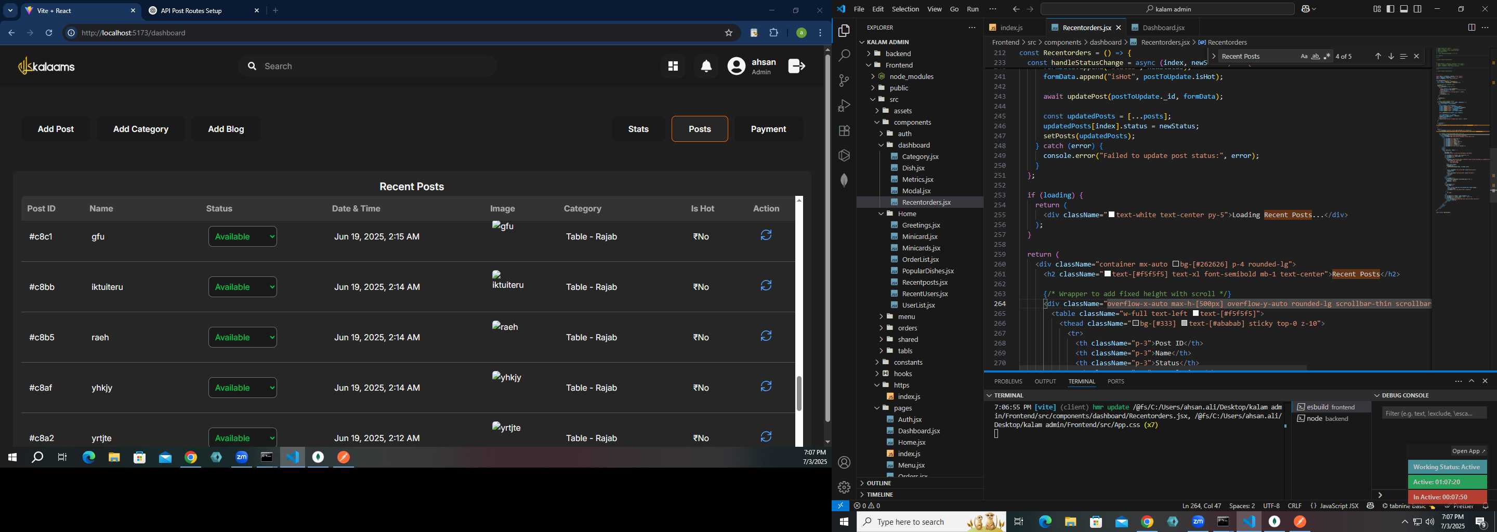This screenshot has width=1497, height=532.
Task: Go to previous find match arrow
Action: [1378, 56]
